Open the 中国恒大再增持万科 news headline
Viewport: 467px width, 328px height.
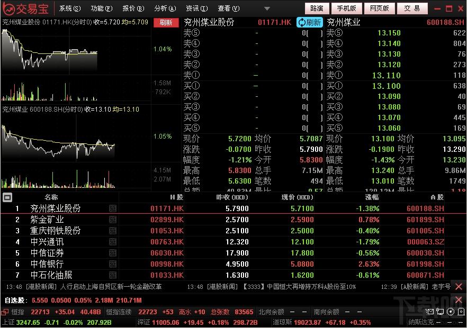point(299,287)
